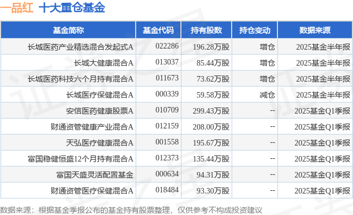
Task: Select fund 长城医疗保健混合A
Action: pos(100,95)
